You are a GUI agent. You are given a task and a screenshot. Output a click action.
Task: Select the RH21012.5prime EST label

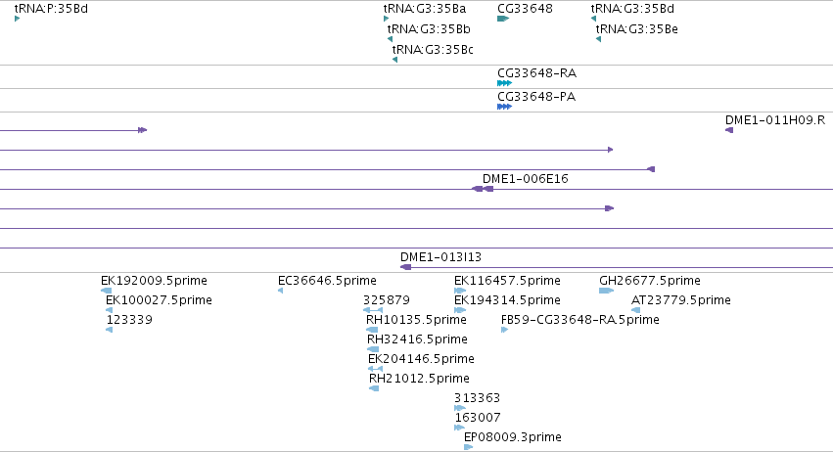tap(419, 378)
